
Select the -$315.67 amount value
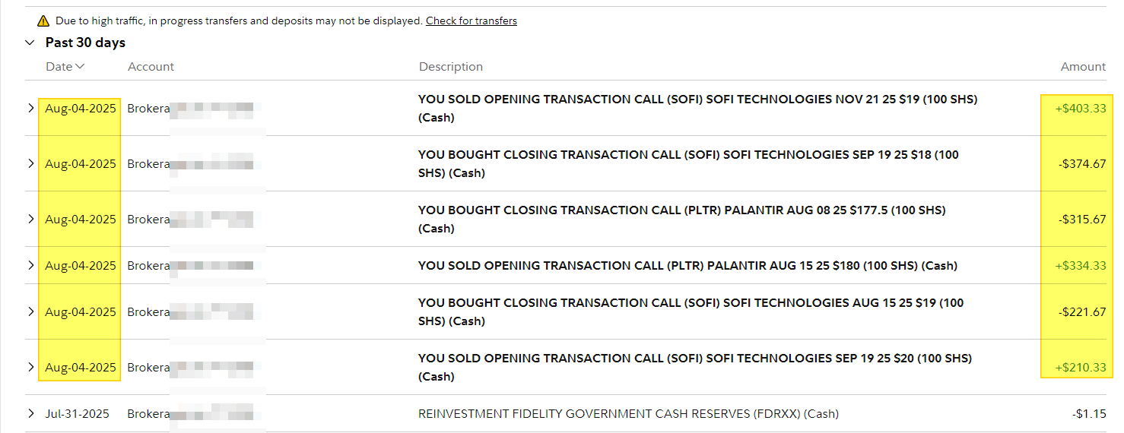[1082, 220]
